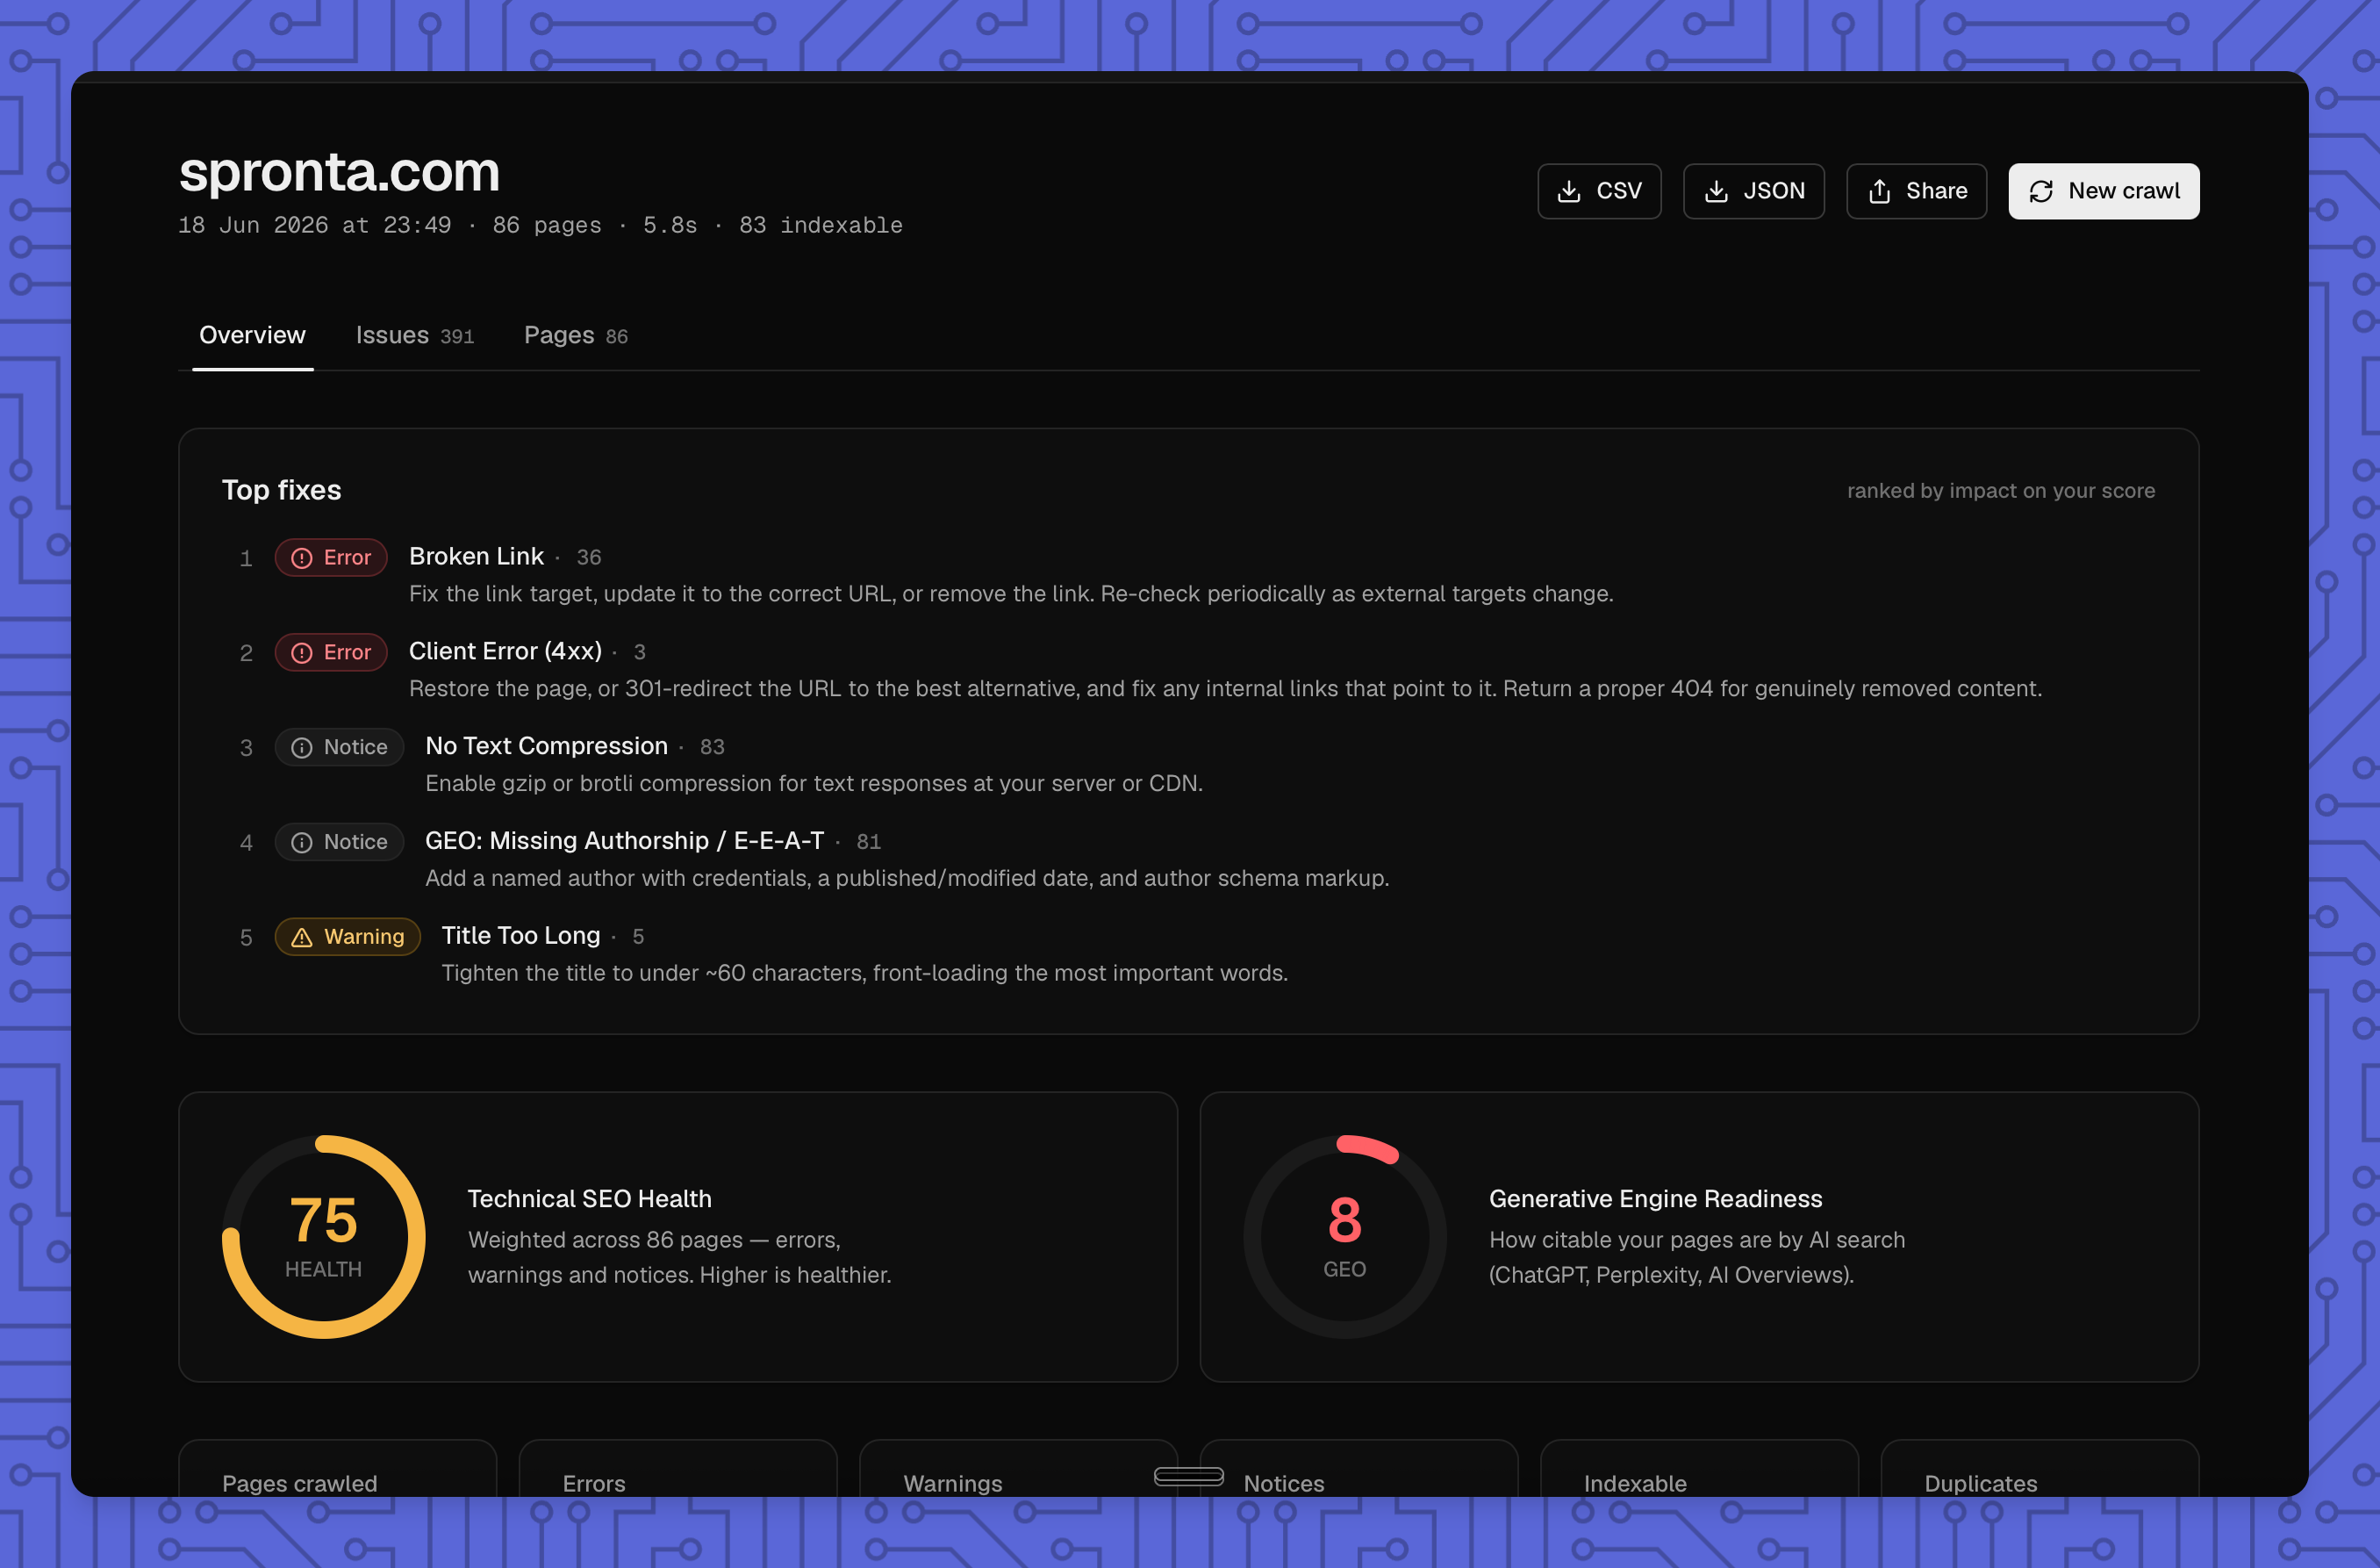Click the Pages crawled stat card
The height and width of the screenshot is (1568, 2380).
click(337, 1468)
